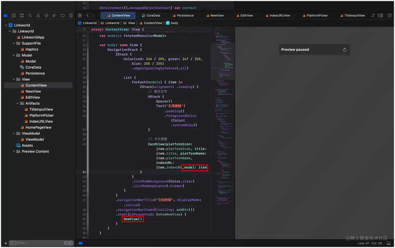This screenshot has width=395, height=248.
Task: Open the Project navigator folder icon
Action: pyautogui.click(x=5, y=16)
